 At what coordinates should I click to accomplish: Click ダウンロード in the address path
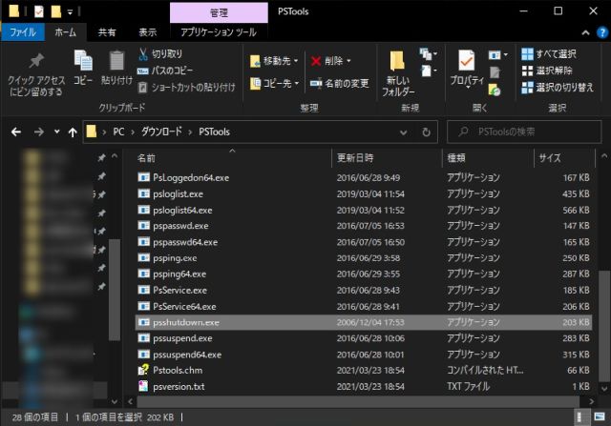(x=161, y=132)
